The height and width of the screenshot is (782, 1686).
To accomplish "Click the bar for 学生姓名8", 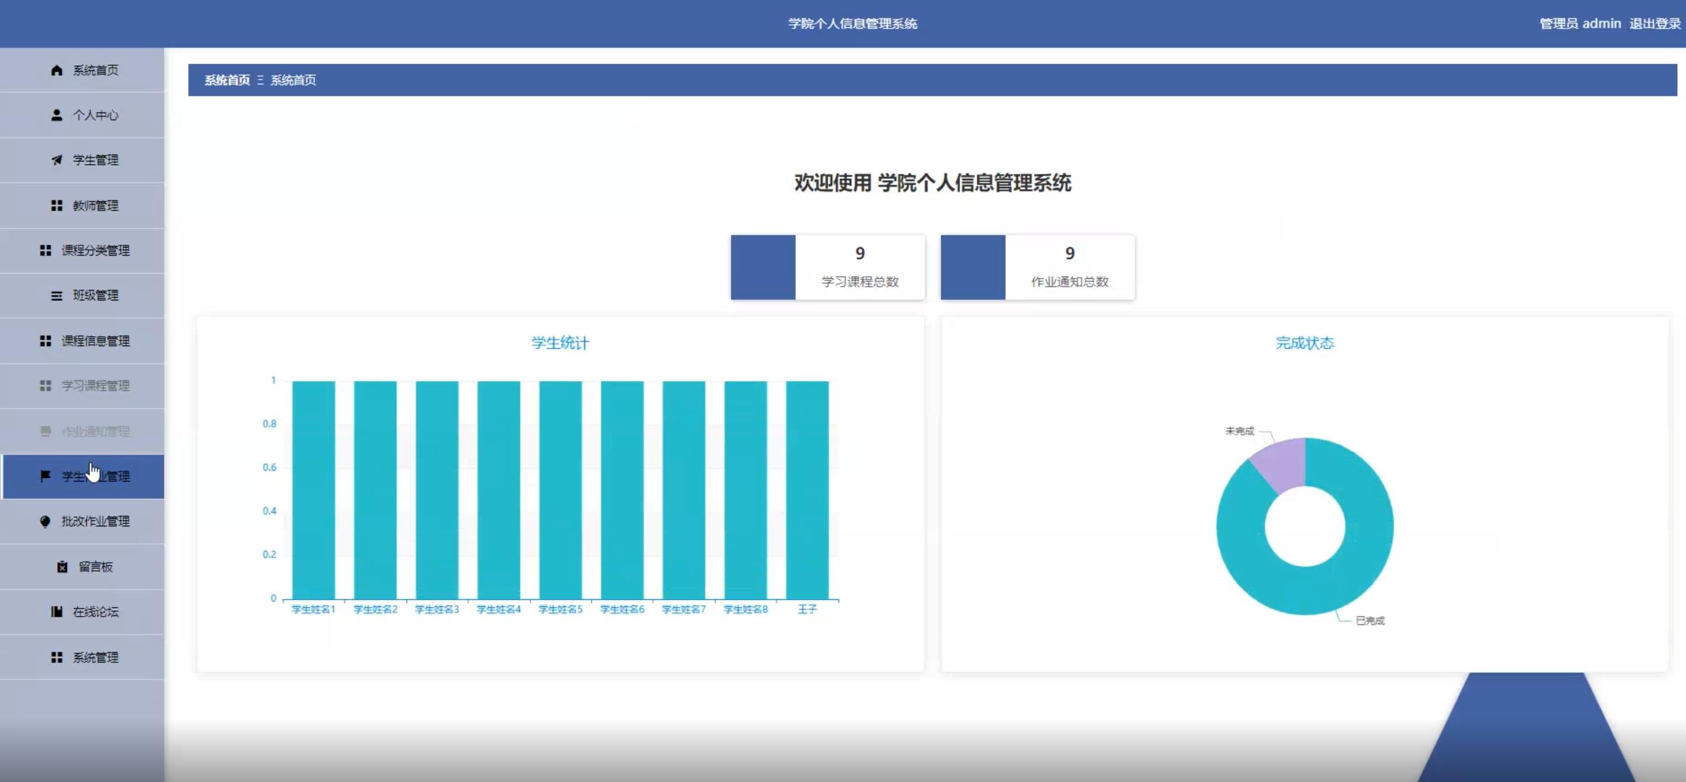I will (x=745, y=490).
